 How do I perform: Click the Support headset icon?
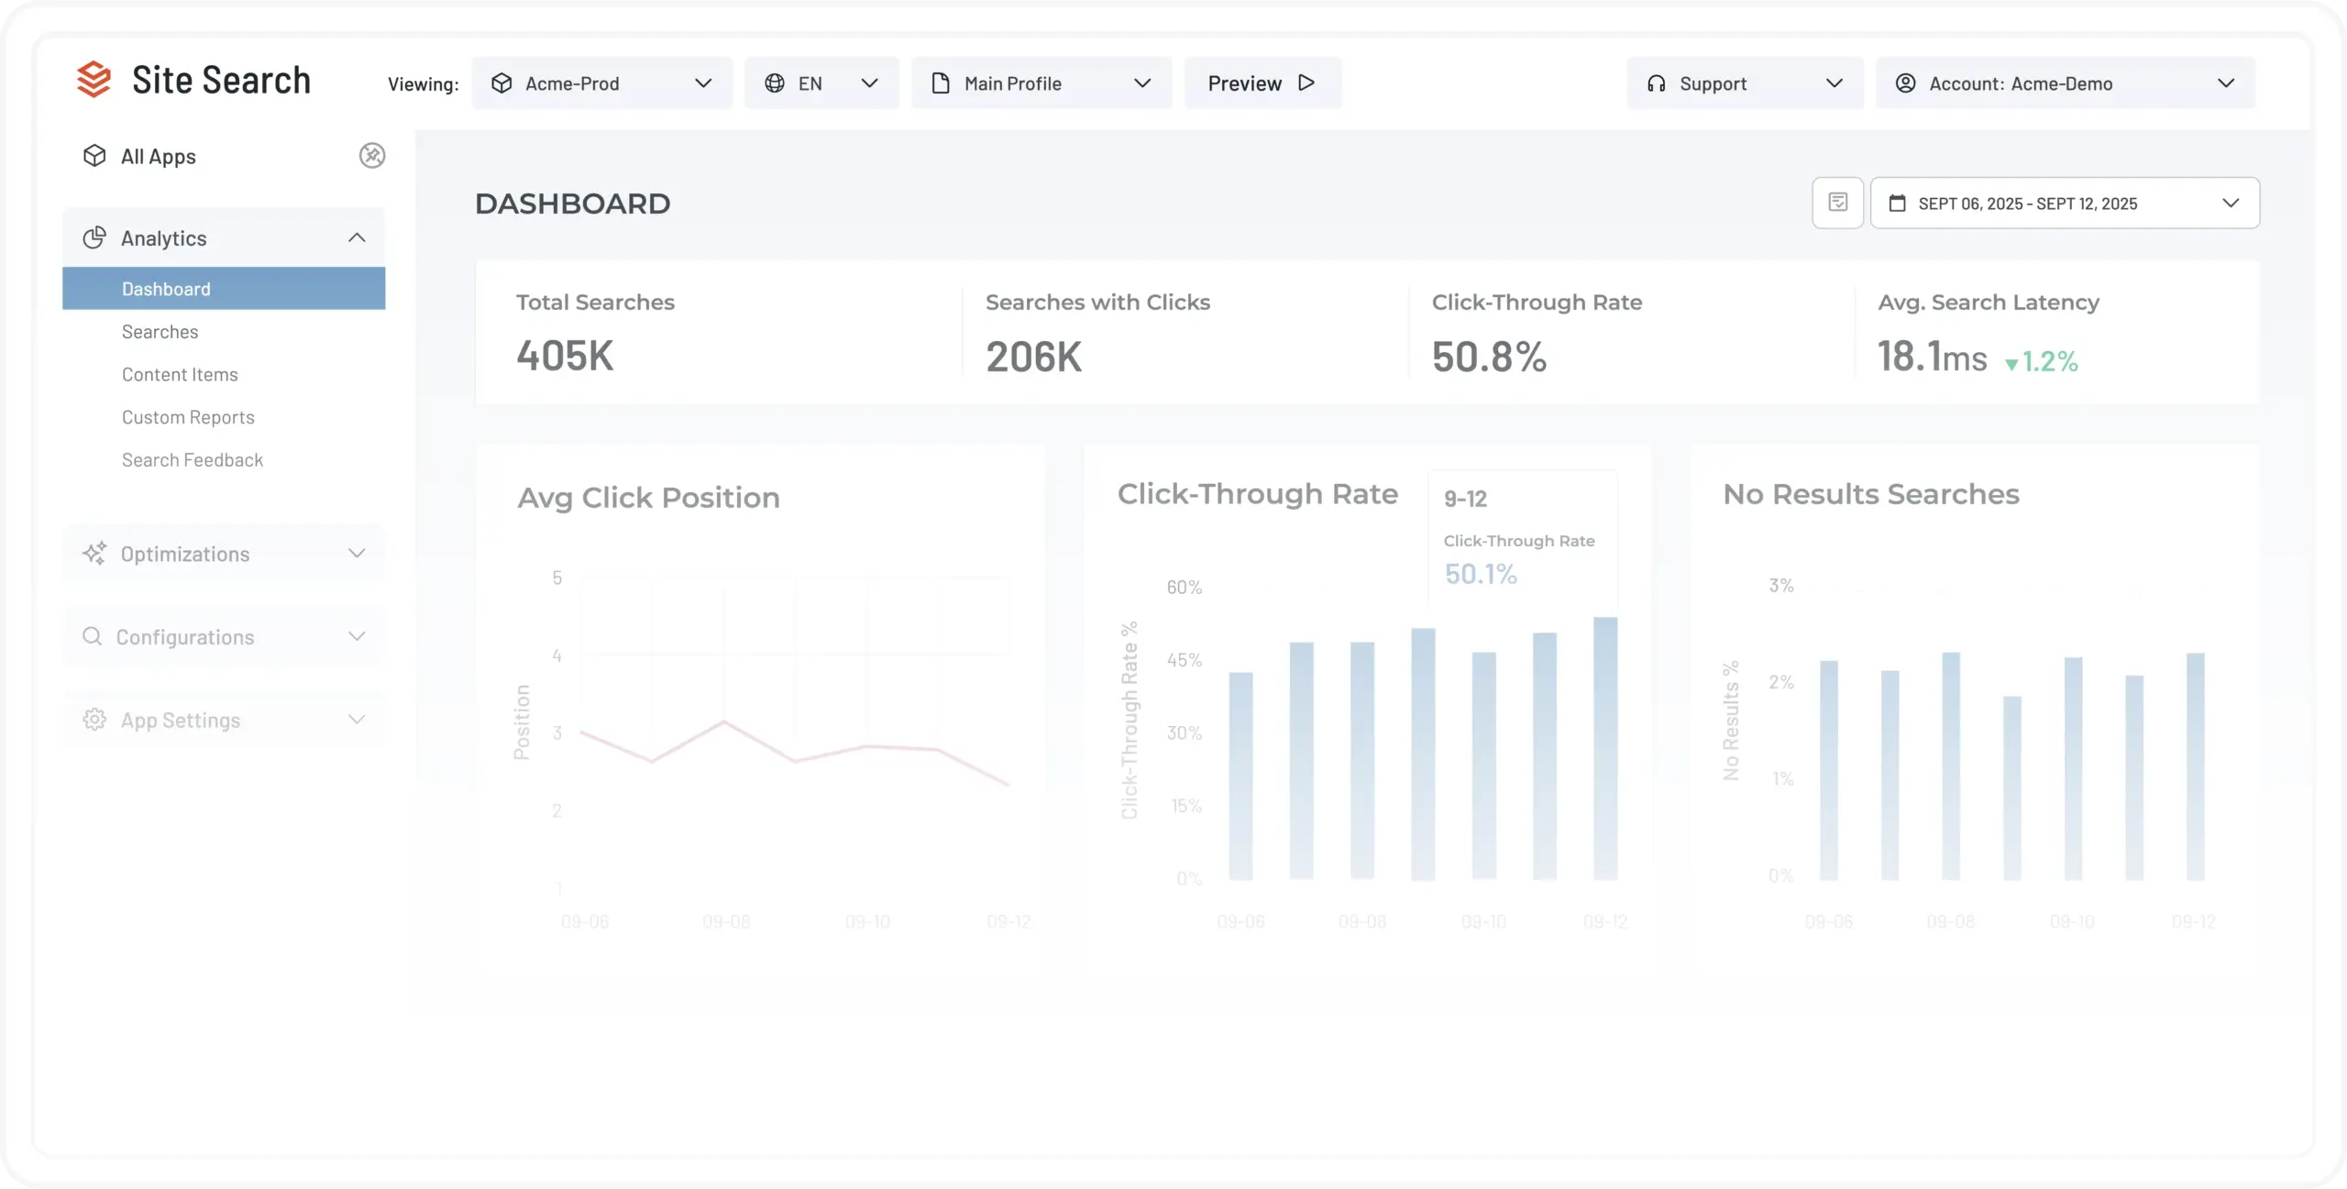click(1656, 83)
